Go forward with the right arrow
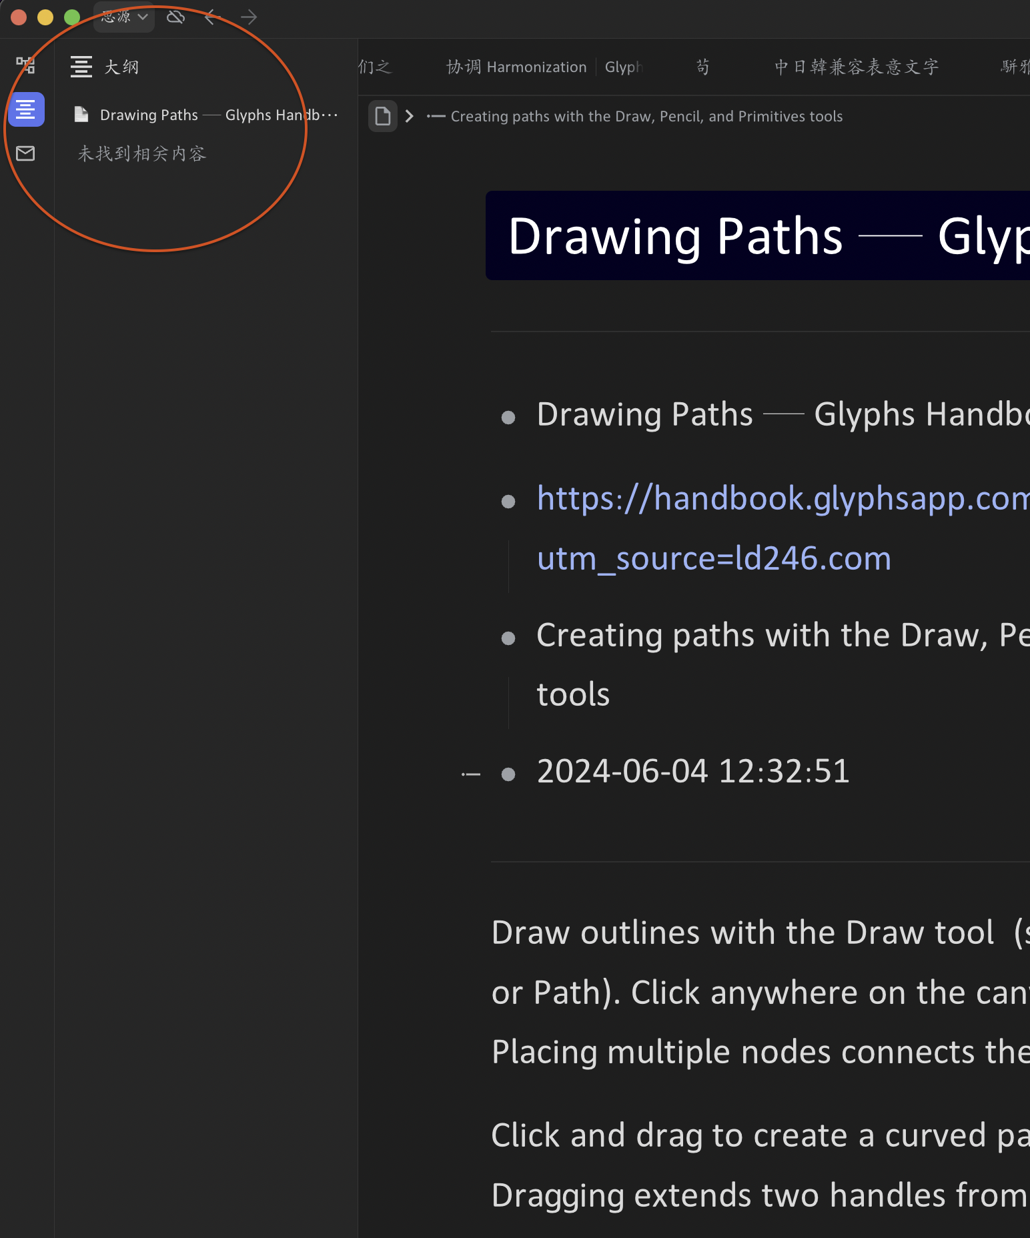The width and height of the screenshot is (1030, 1238). (249, 17)
